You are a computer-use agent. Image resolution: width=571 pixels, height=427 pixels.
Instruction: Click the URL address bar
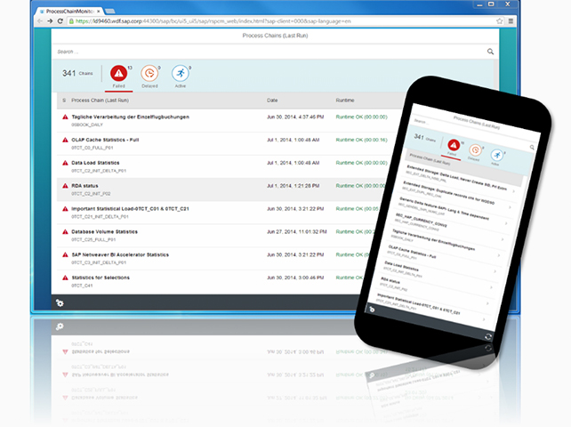tap(280, 21)
